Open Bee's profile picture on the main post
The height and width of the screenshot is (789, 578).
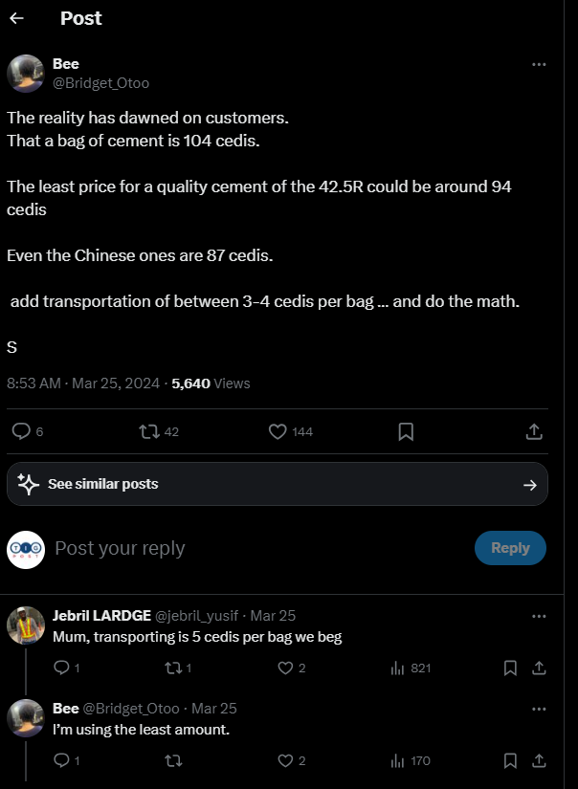tap(26, 74)
